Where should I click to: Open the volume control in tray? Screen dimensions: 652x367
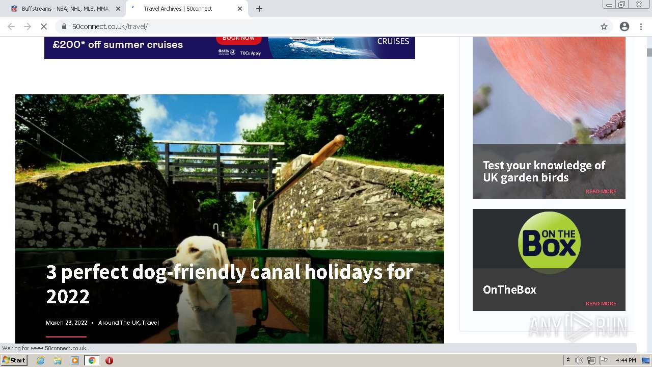[x=579, y=360]
